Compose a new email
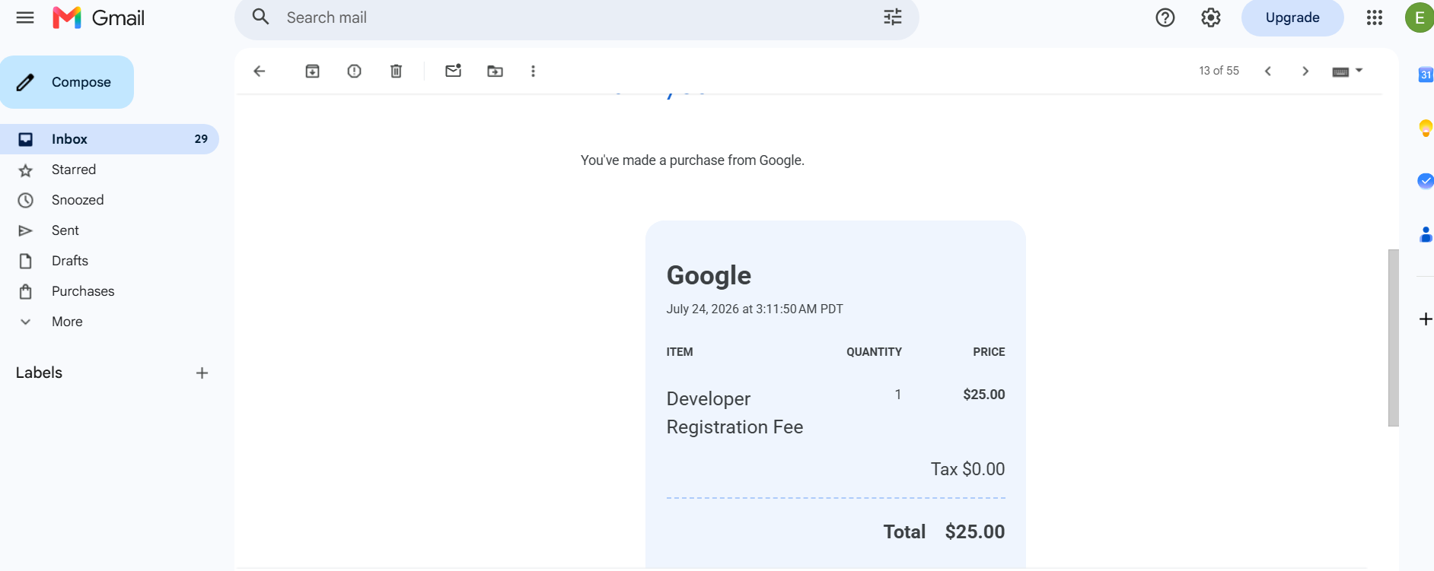Viewport: 1434px width, 571px height. click(x=67, y=82)
